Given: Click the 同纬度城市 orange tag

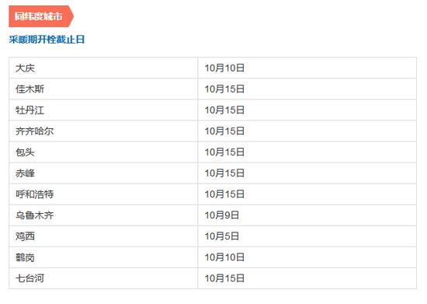Looking at the screenshot, I should click(41, 16).
